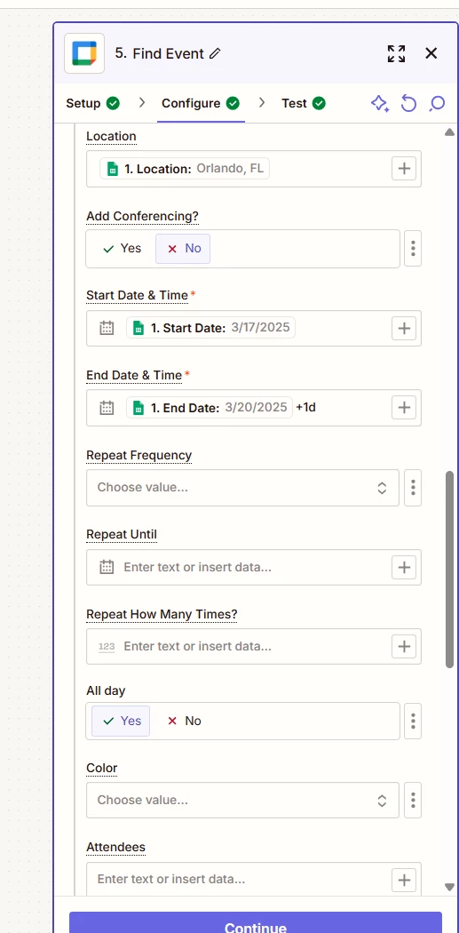
Task: Click the calendar icon in Repeat Until field
Action: (107, 567)
